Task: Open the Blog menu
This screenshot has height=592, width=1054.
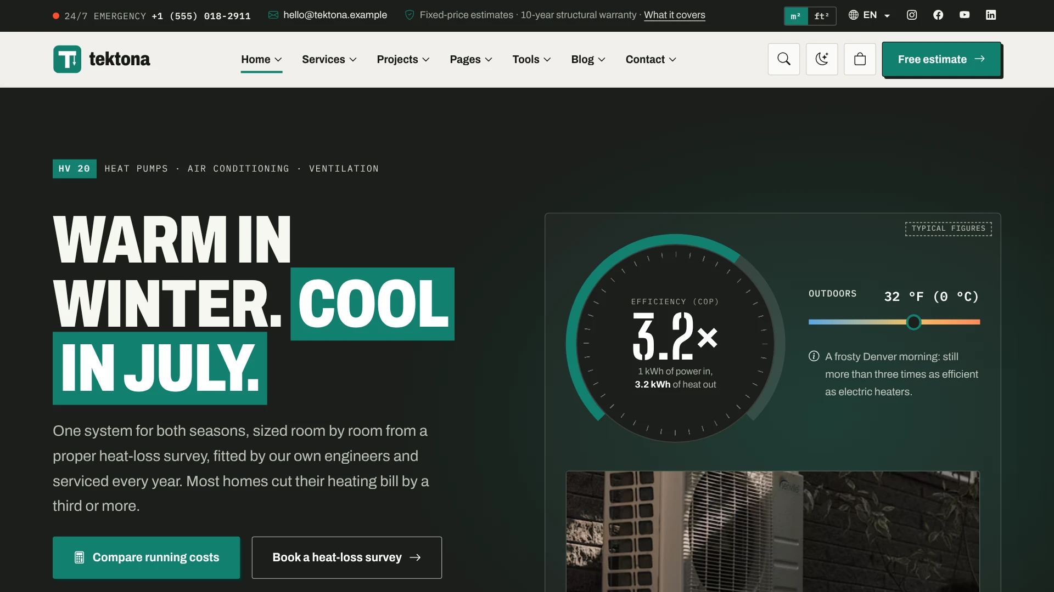Action: [x=588, y=59]
